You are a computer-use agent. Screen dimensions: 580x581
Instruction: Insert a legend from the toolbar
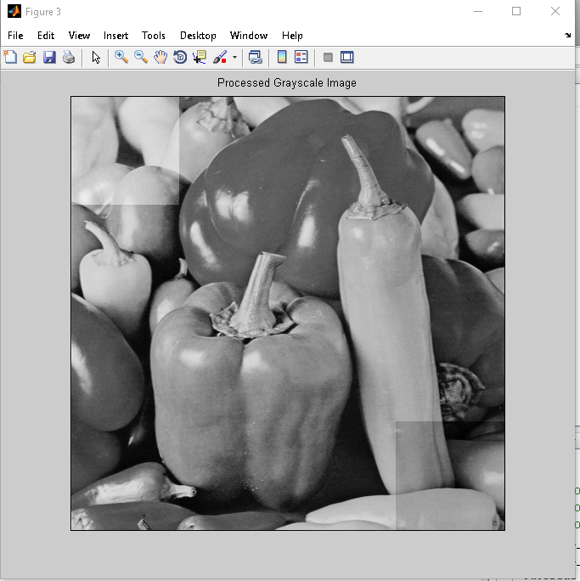[x=301, y=57]
